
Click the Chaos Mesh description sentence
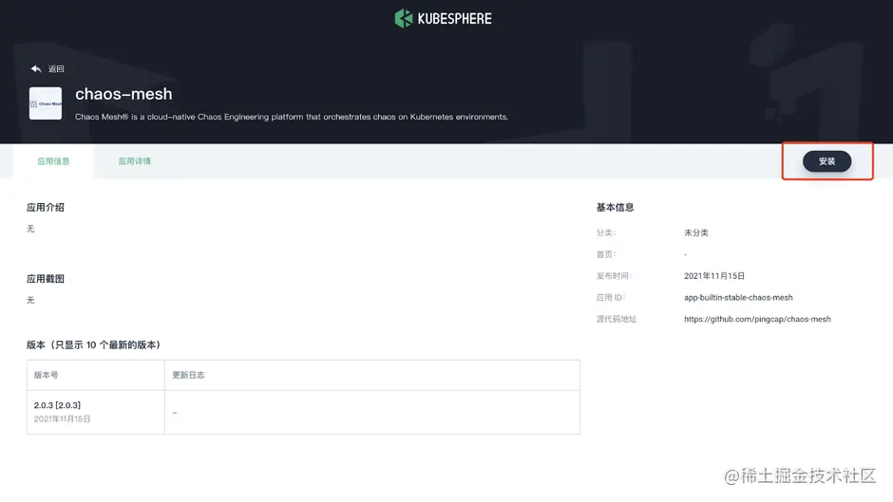(292, 117)
